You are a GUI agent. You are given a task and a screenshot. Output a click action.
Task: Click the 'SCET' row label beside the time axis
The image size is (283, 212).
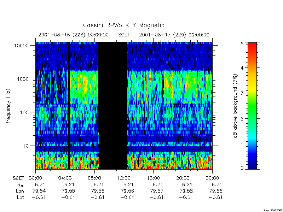point(18,178)
